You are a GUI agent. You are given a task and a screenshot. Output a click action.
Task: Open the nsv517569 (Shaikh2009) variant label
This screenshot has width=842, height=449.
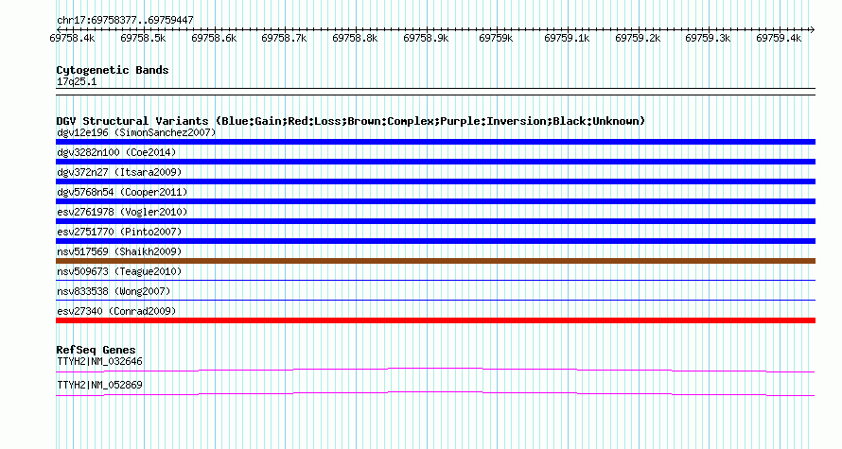tap(119, 251)
